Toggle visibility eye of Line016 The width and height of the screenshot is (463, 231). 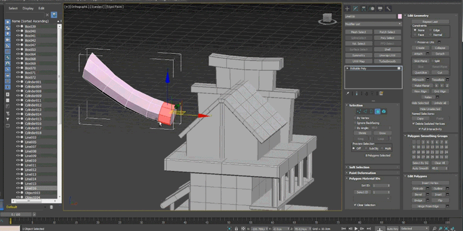click(x=18, y=188)
